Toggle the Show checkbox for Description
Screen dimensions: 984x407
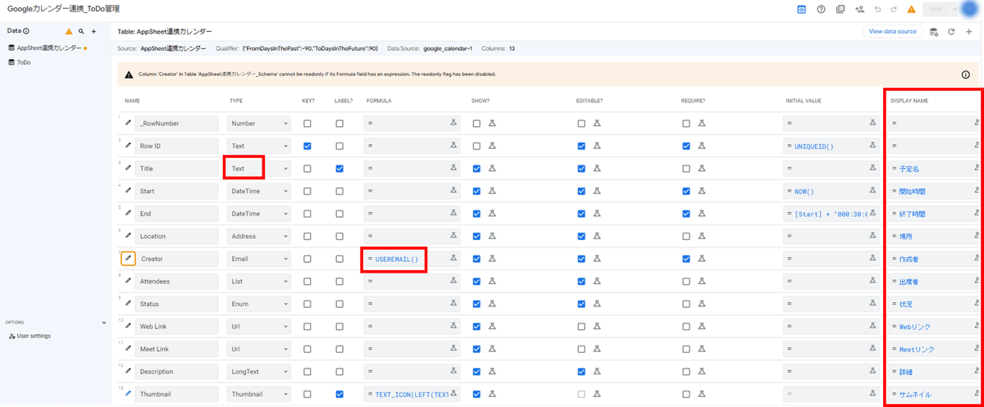pyautogui.click(x=476, y=371)
